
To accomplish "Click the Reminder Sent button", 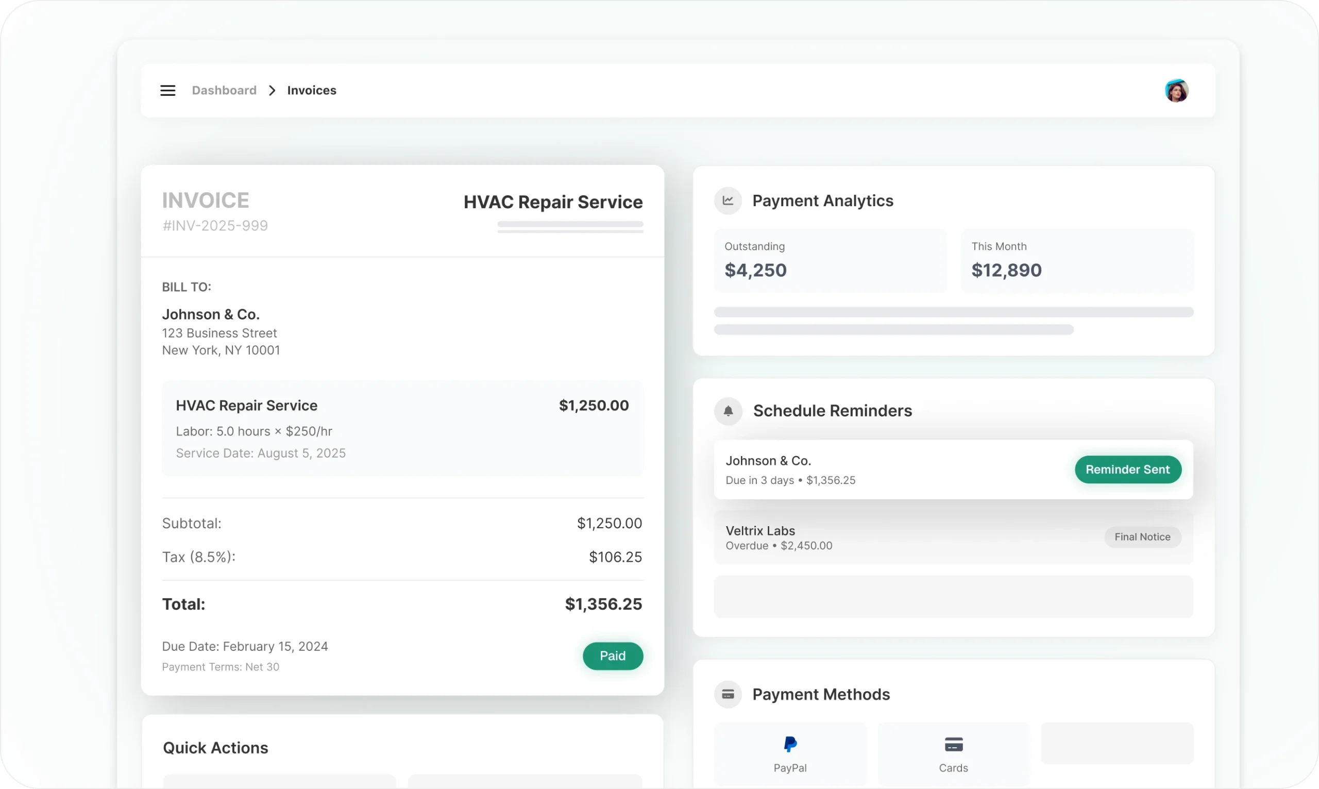I will [x=1127, y=469].
